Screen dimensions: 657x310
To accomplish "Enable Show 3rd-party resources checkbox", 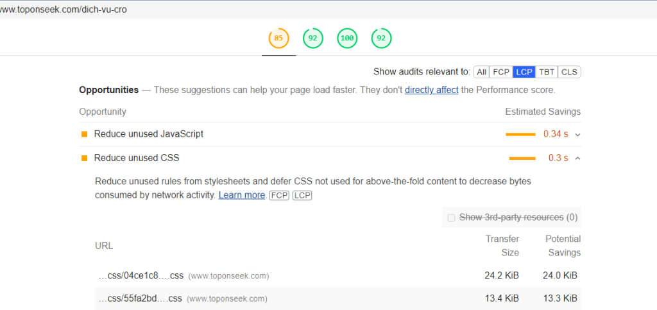I will pos(451,218).
